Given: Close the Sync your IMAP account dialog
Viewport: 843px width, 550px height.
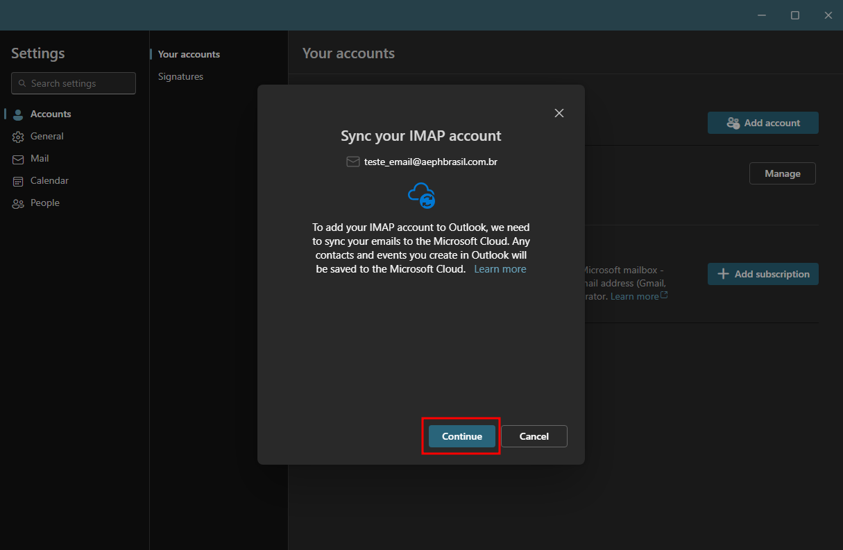Looking at the screenshot, I should click(x=559, y=113).
